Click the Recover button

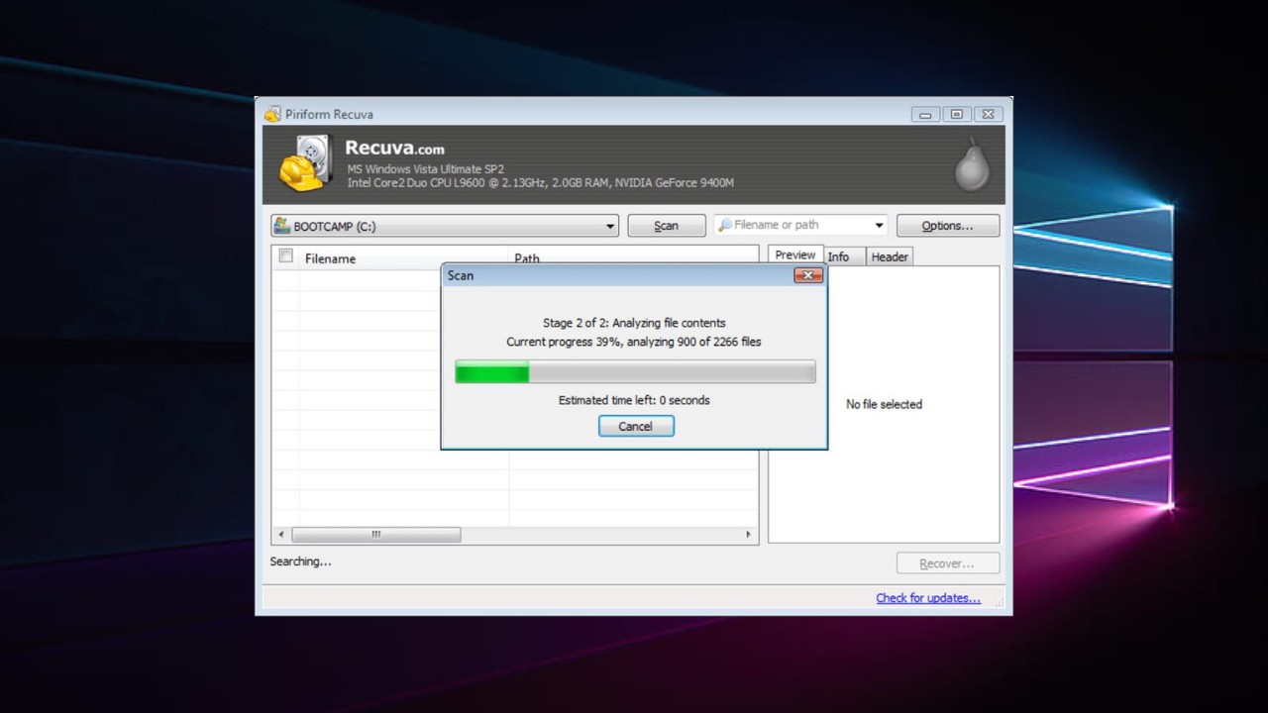948,563
